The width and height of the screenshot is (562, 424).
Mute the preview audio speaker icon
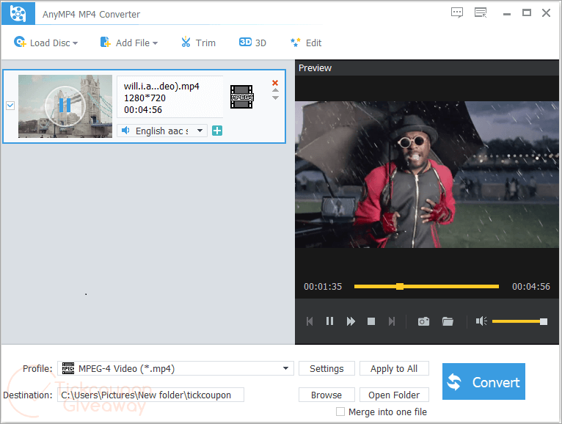click(481, 321)
